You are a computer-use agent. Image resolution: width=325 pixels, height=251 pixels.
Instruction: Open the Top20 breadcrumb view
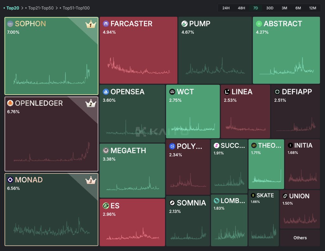13,8
